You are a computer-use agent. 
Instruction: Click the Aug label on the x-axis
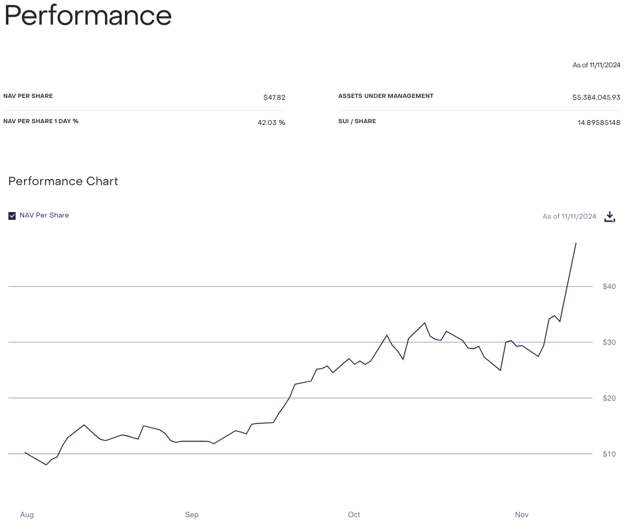tap(26, 515)
